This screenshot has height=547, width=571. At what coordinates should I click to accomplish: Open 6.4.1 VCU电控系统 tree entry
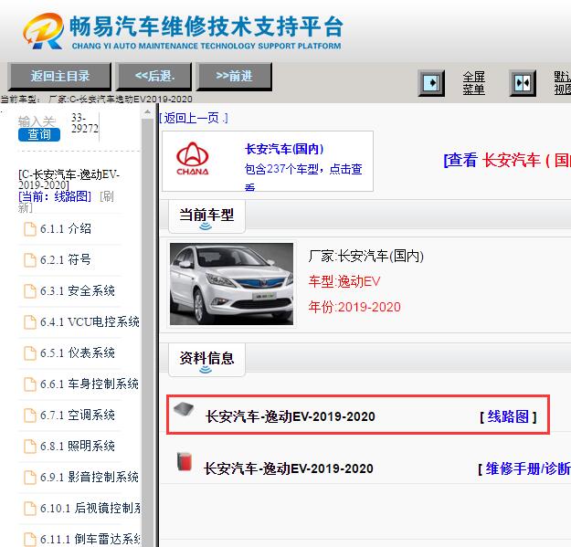(x=90, y=322)
